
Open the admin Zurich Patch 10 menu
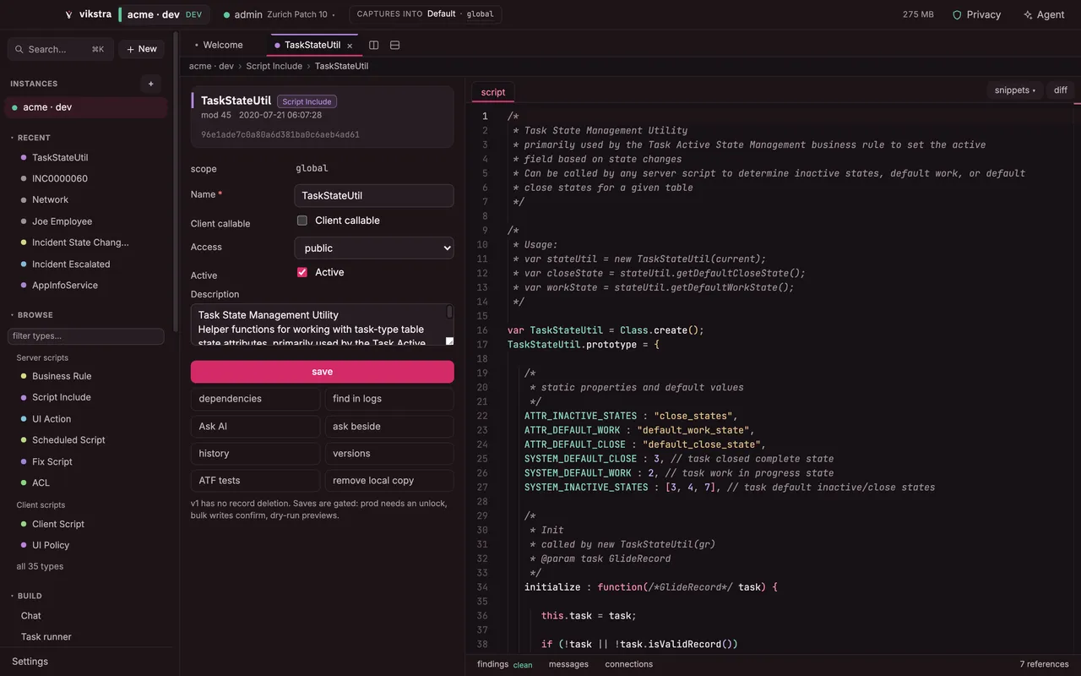[280, 14]
